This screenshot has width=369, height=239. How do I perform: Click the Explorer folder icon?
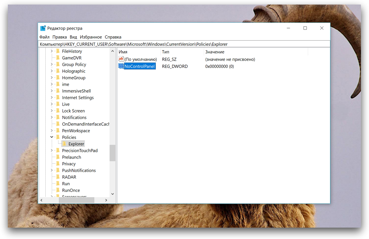click(x=64, y=144)
